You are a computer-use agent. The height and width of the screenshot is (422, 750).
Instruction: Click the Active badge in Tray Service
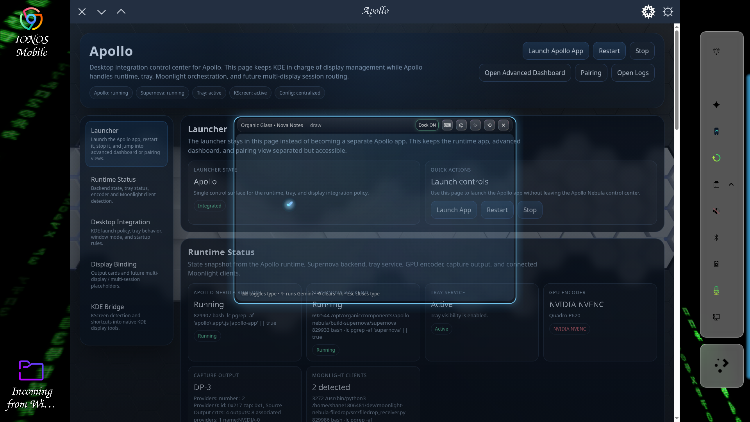tap(441, 329)
